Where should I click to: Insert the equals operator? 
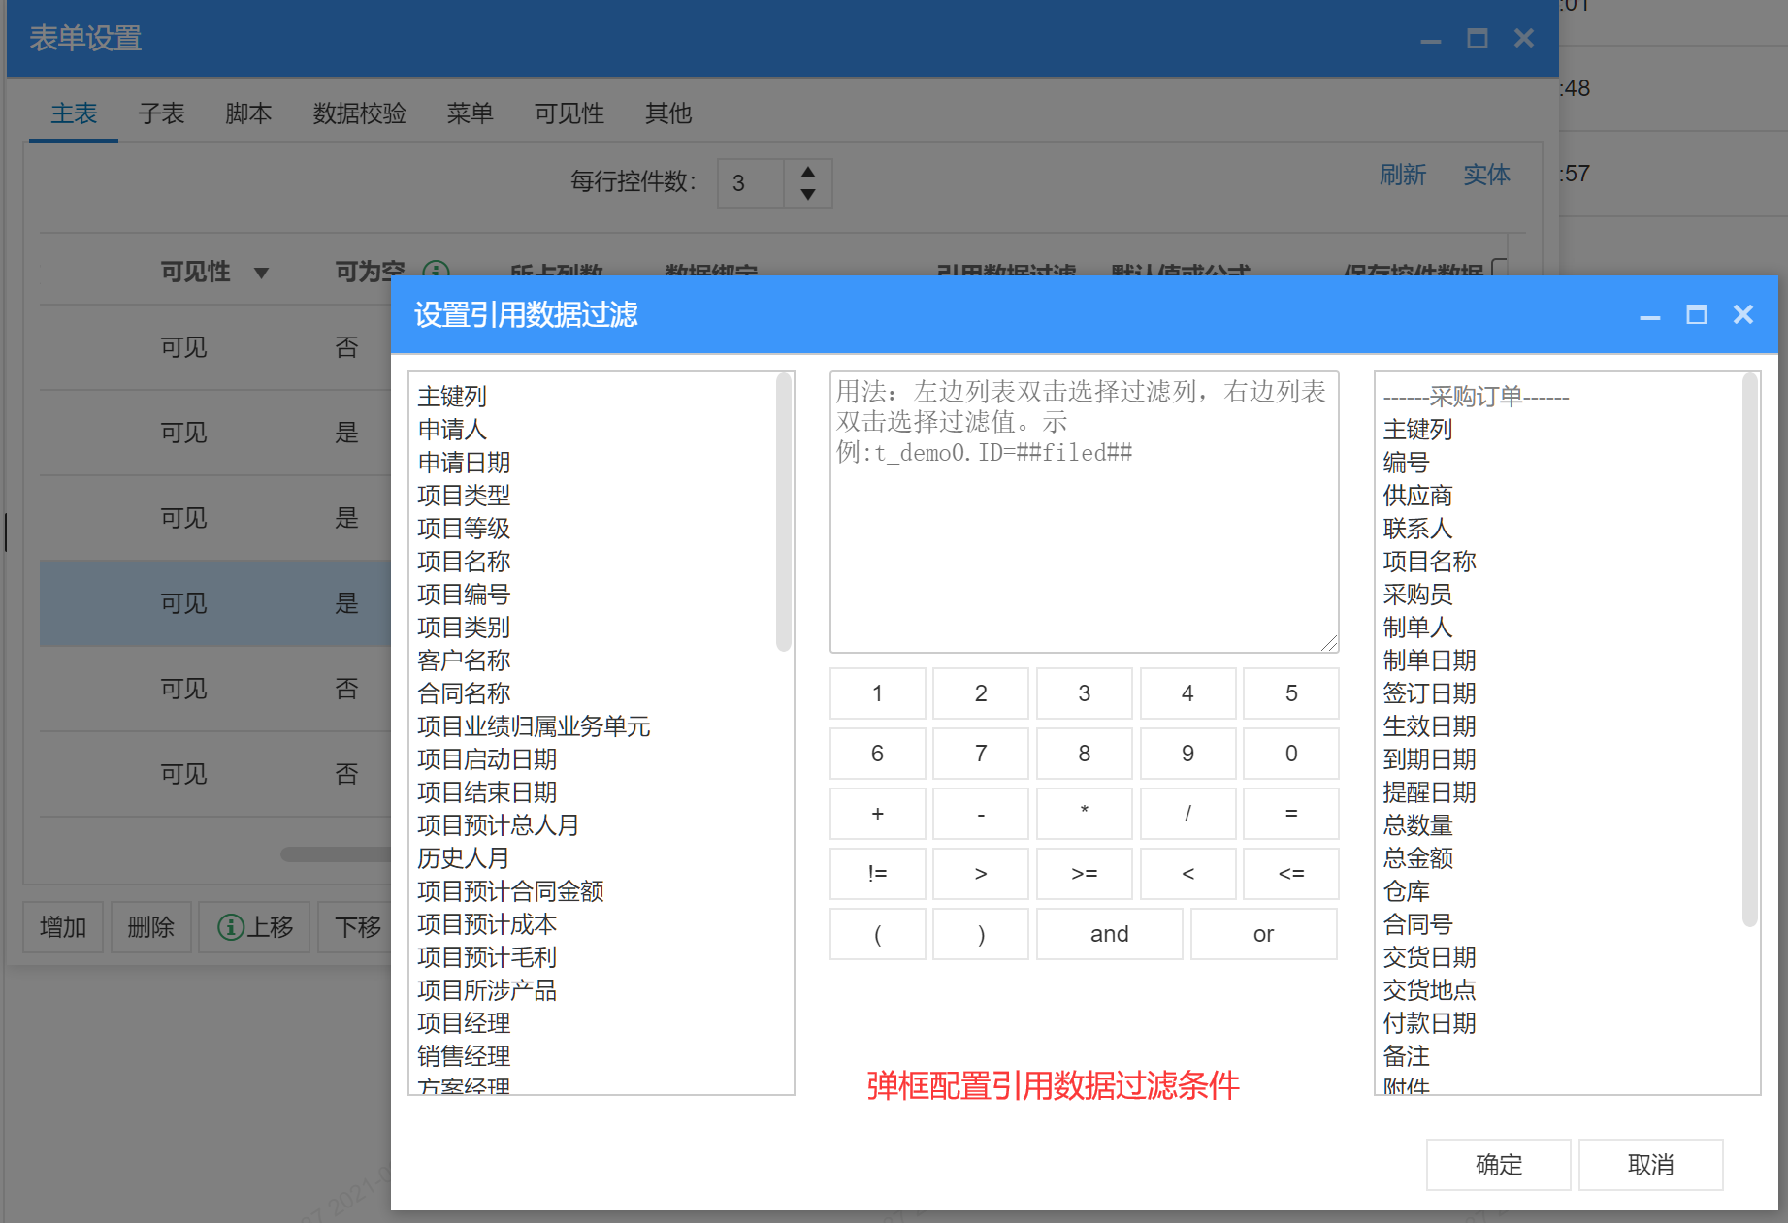1291,814
